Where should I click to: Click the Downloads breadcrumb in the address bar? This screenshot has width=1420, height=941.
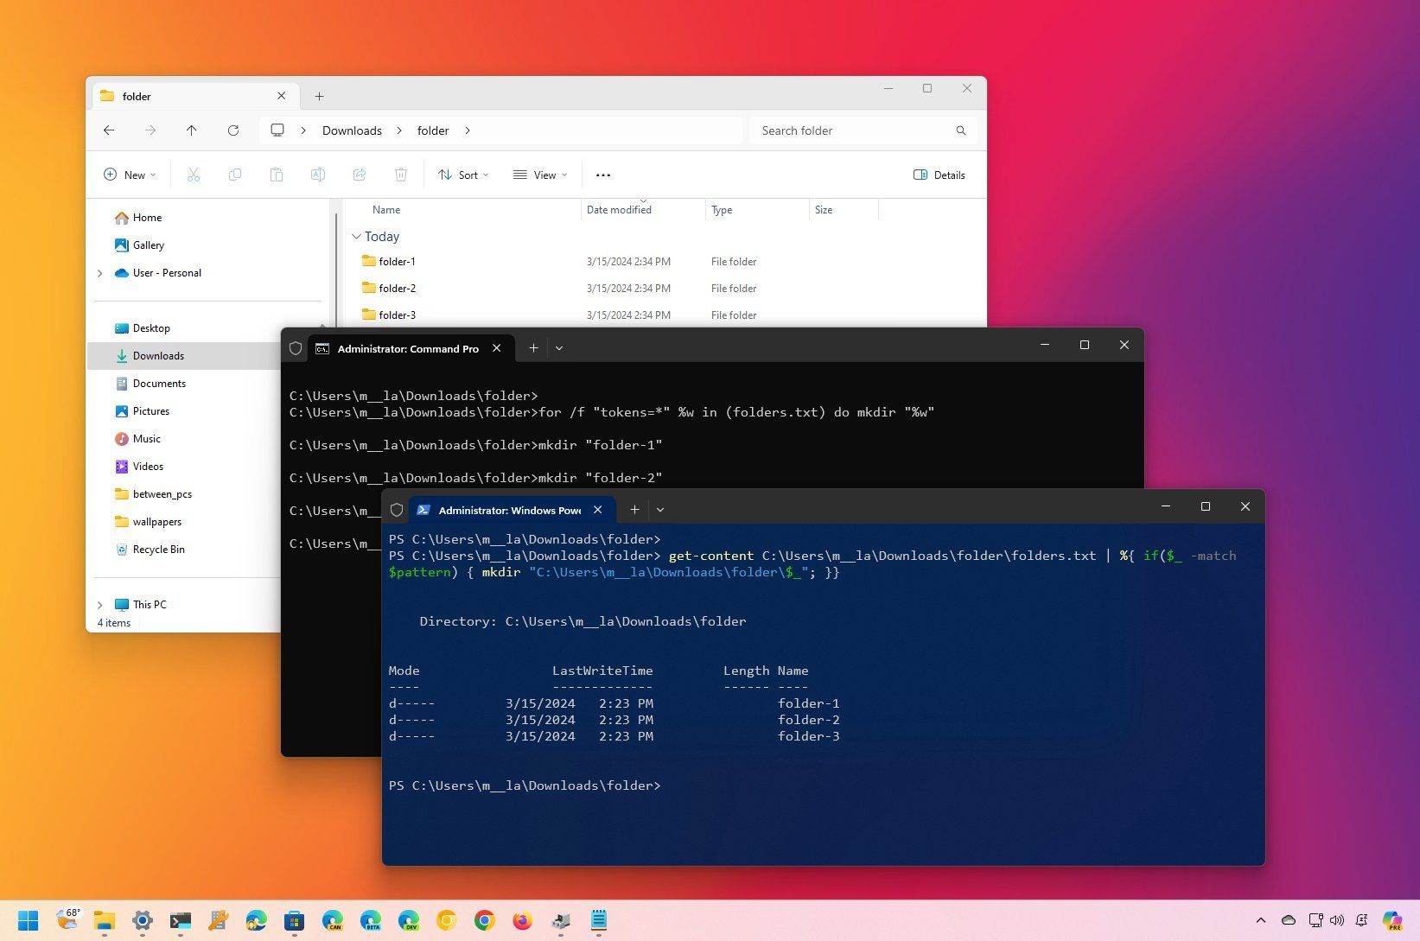click(x=351, y=130)
